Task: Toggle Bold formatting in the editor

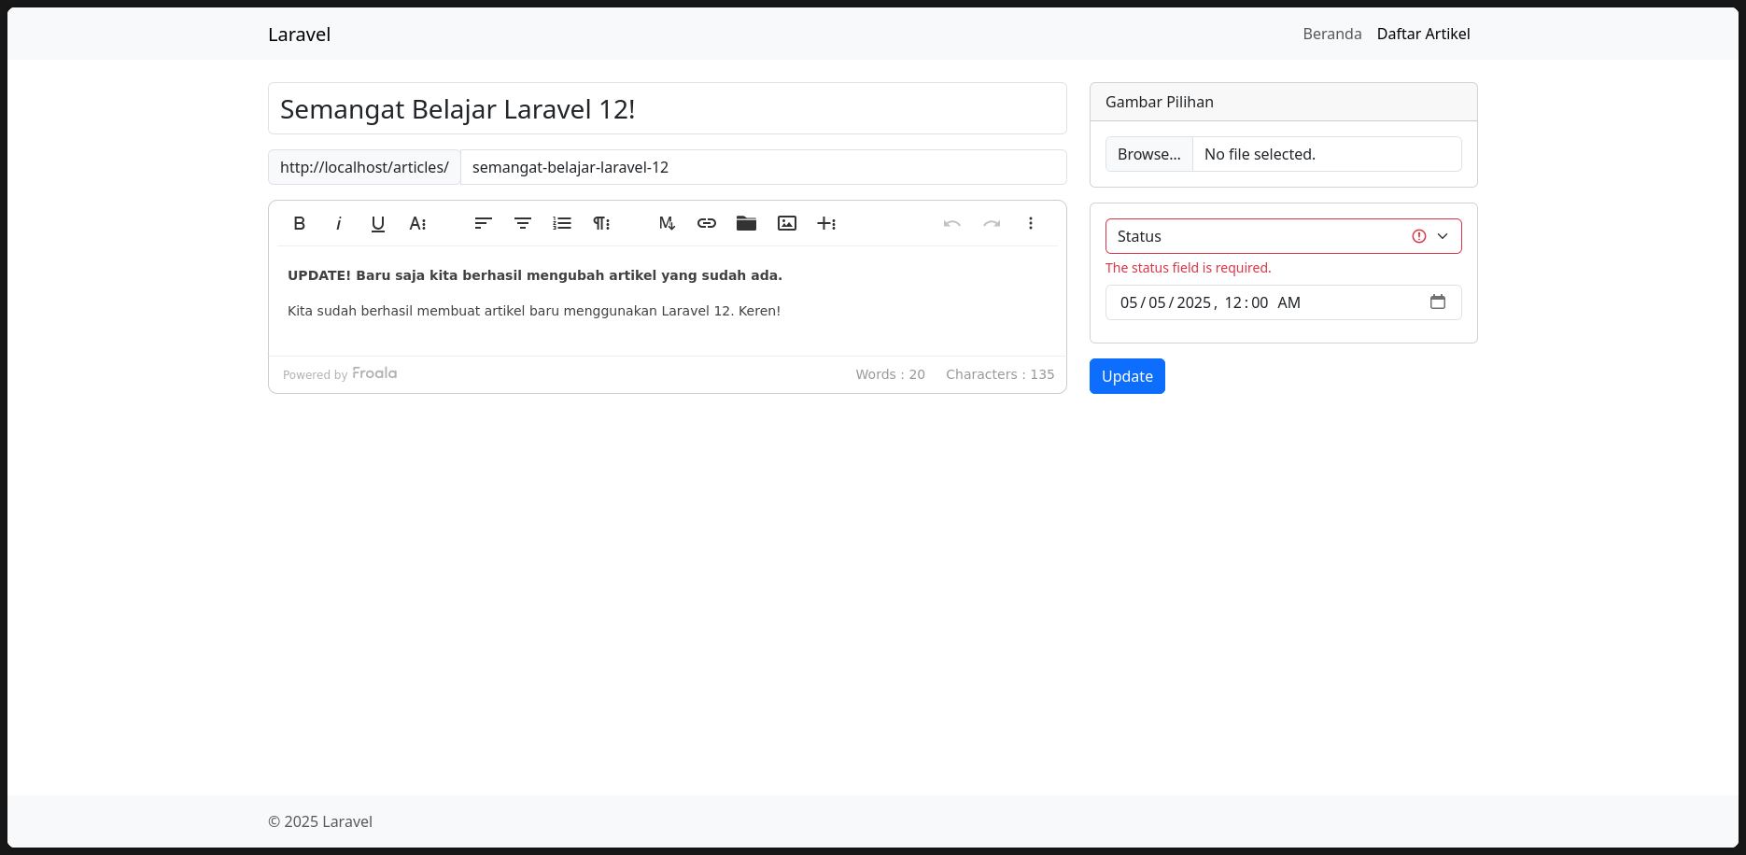Action: pyautogui.click(x=300, y=223)
